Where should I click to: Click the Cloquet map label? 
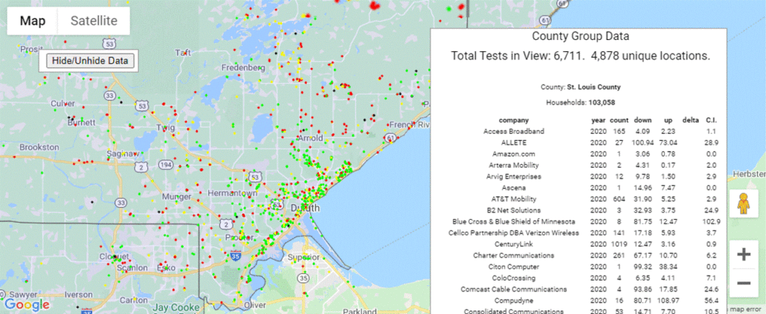114,256
